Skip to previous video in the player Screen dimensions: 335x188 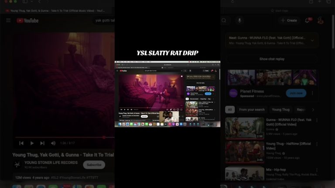21,143
